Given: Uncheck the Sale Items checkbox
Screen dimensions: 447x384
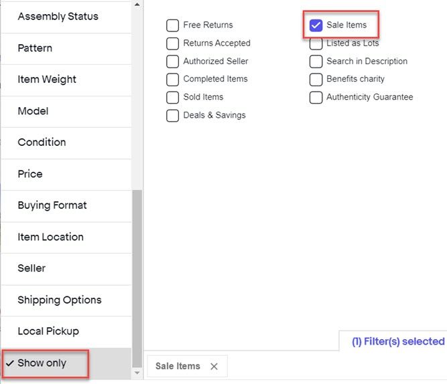Looking at the screenshot, I should 316,25.
